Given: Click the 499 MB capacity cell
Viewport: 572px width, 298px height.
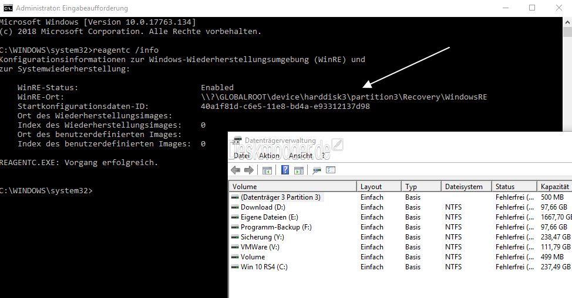Looking at the screenshot, I should click(552, 257).
